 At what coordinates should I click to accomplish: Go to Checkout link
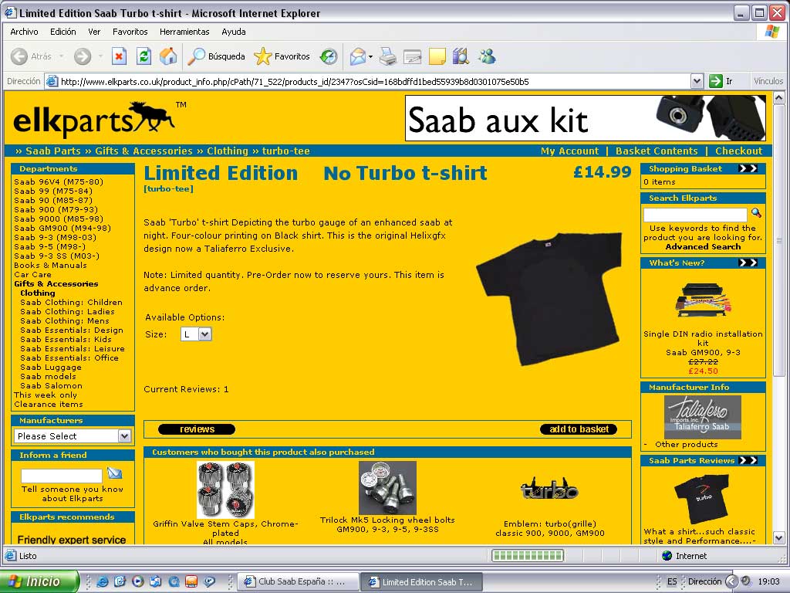[x=738, y=151]
